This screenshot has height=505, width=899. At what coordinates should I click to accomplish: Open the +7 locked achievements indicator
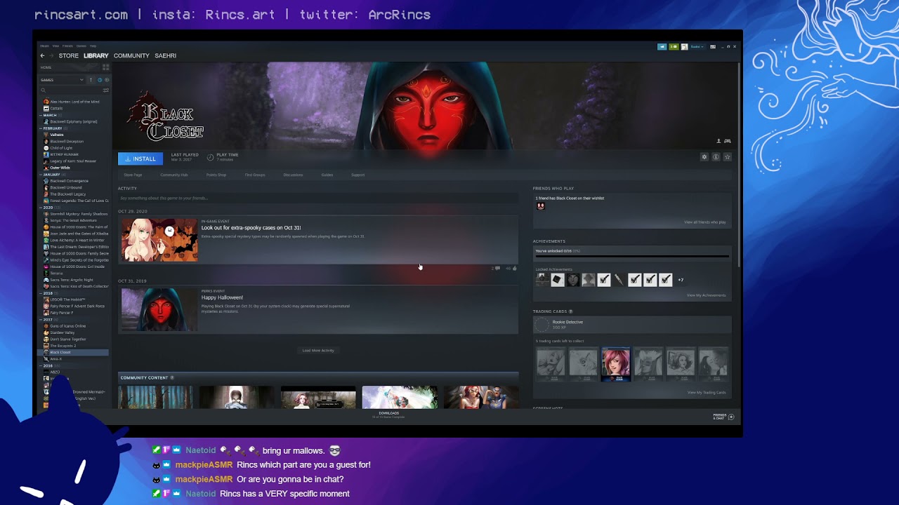pos(681,280)
